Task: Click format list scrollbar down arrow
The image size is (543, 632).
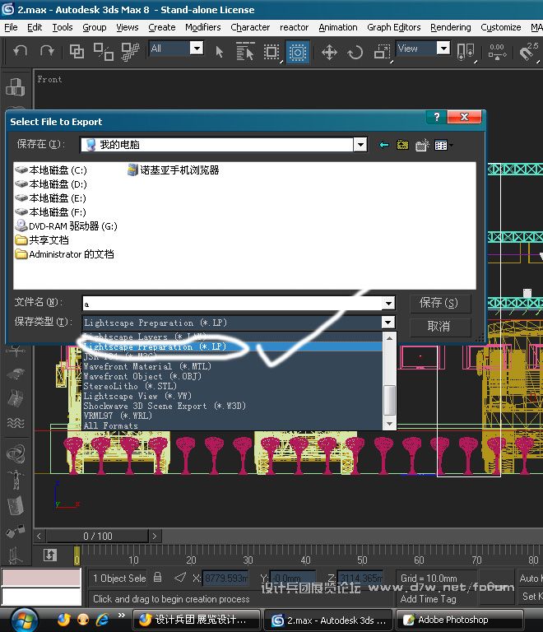Action: coord(389,424)
